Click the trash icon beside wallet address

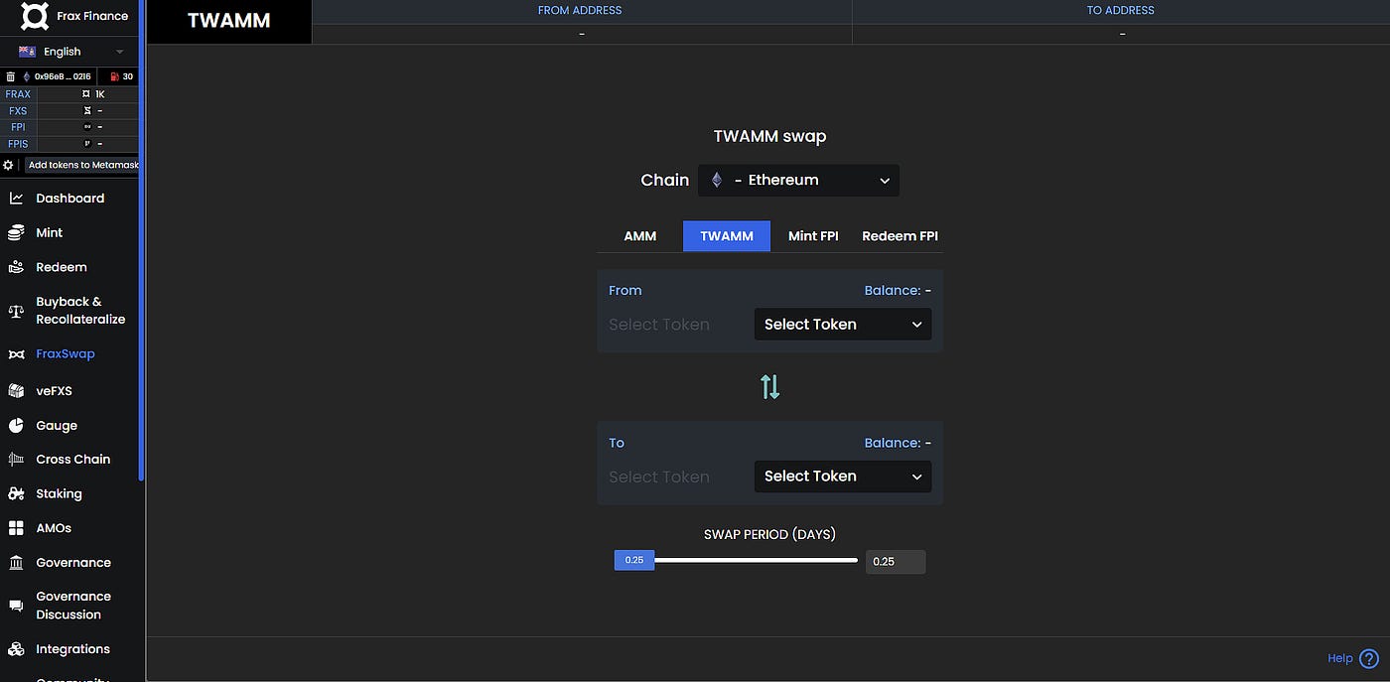[11, 76]
